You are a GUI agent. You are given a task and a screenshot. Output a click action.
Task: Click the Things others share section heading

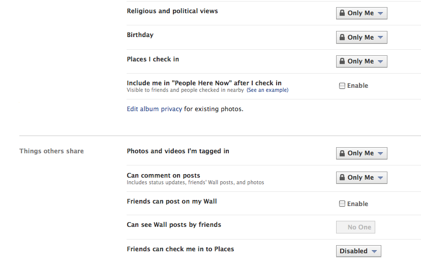click(x=51, y=151)
